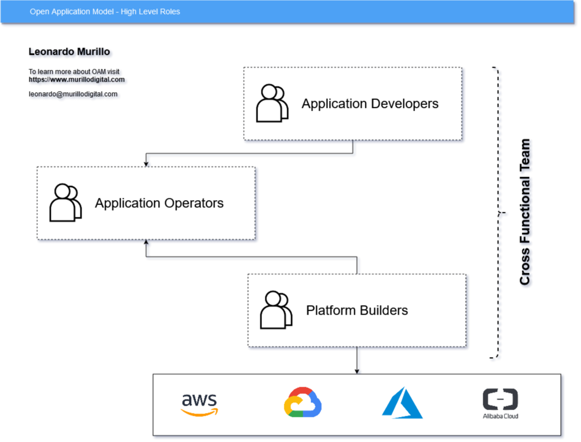Click the Leonardo Murillo heading
This screenshot has width=581, height=442.
tap(69, 51)
